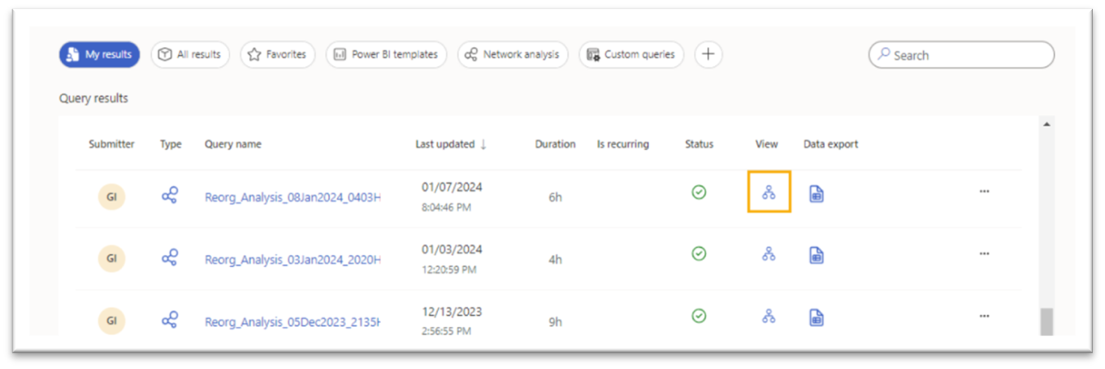This screenshot has height=369, width=1105.
Task: Open the Reorg_Analysis_08Jan2024_0403H query link
Action: (x=292, y=196)
